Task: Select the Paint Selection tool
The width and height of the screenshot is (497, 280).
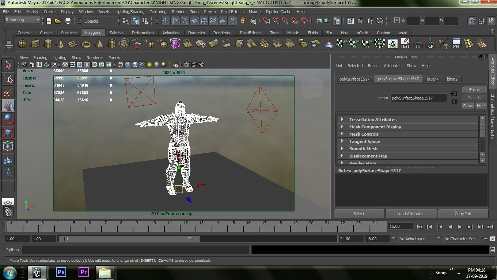Action: [x=8, y=92]
